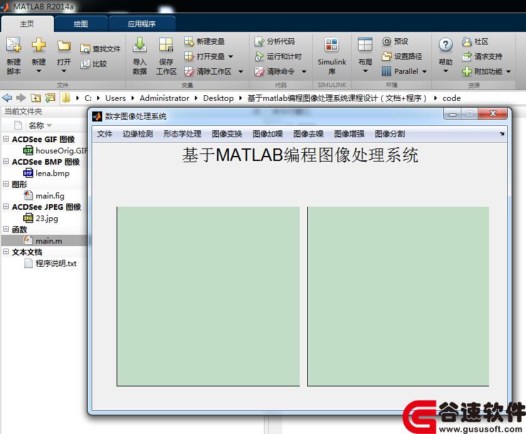The image size is (526, 434).
Task: Click the Save Workspace (保存工作区) icon
Action: coord(166,44)
